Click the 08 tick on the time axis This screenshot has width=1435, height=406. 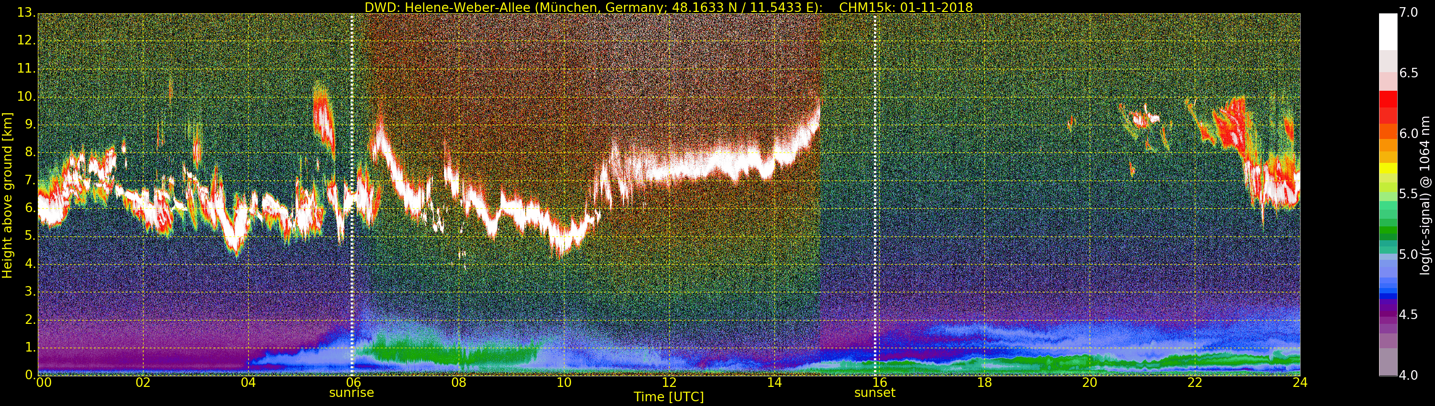point(458,383)
